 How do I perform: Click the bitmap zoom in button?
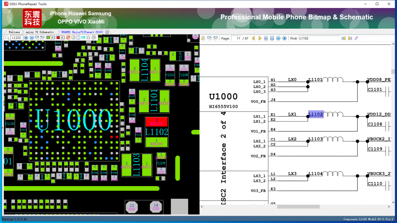pos(26,38)
